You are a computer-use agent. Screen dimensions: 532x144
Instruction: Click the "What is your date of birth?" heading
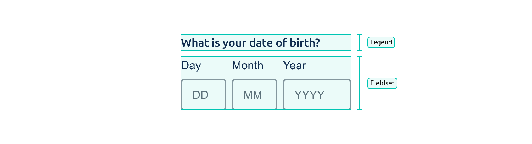point(250,43)
